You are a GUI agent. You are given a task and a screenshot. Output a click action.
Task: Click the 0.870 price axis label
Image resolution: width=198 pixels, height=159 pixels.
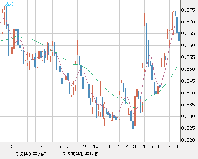(188, 22)
